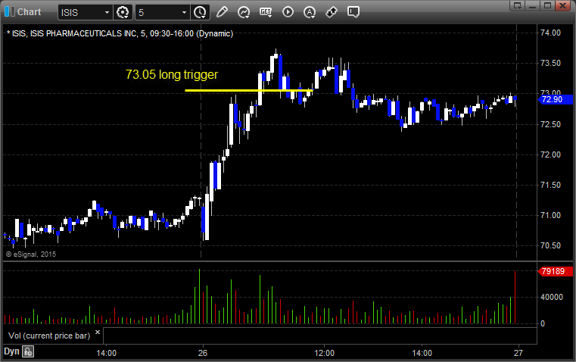Click the first 14:00 time axis label
The width and height of the screenshot is (576, 362).
107,353
